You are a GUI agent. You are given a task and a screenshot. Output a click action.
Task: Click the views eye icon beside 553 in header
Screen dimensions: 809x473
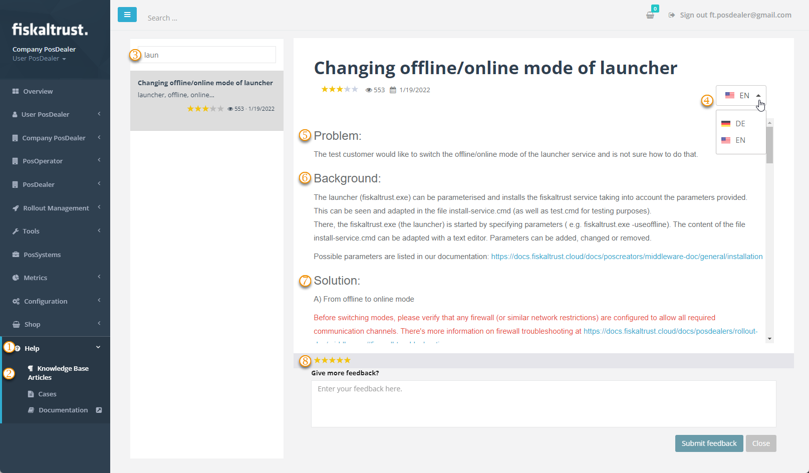[369, 90]
